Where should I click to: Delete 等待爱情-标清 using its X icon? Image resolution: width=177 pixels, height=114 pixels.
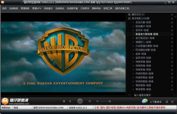coord(172,89)
